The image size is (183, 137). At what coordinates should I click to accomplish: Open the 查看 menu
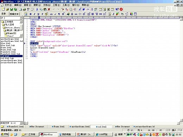point(27,5)
